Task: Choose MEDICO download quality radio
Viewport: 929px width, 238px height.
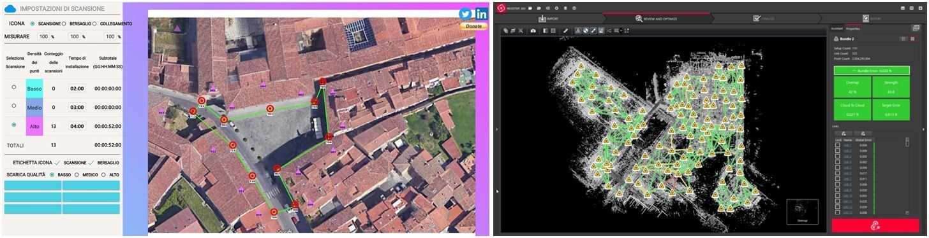Action: (77, 174)
